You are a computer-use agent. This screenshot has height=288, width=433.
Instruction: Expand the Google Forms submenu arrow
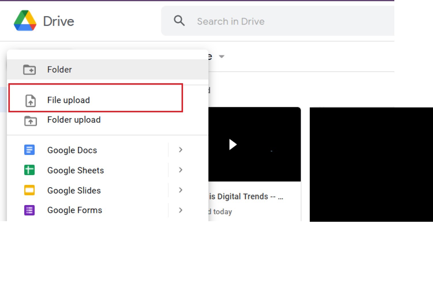(x=181, y=210)
